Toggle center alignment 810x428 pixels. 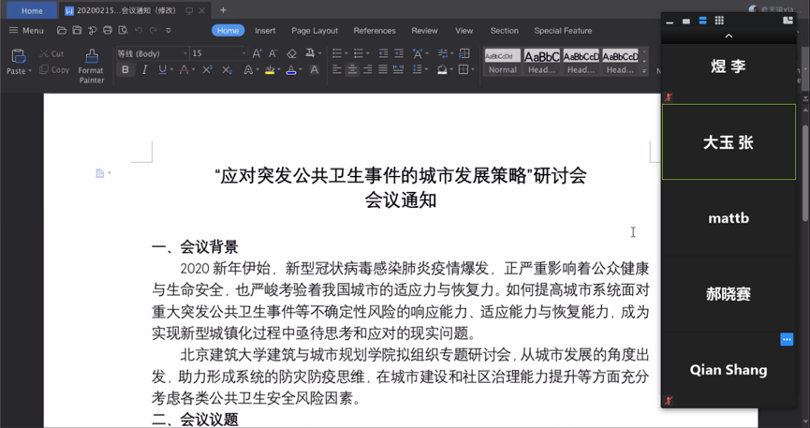[352, 70]
